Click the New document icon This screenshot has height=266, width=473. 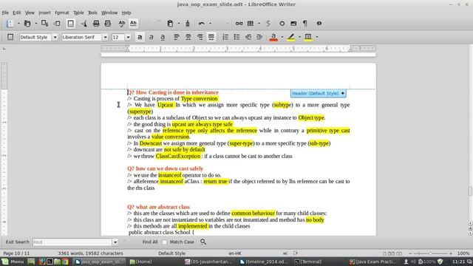click(10, 24)
